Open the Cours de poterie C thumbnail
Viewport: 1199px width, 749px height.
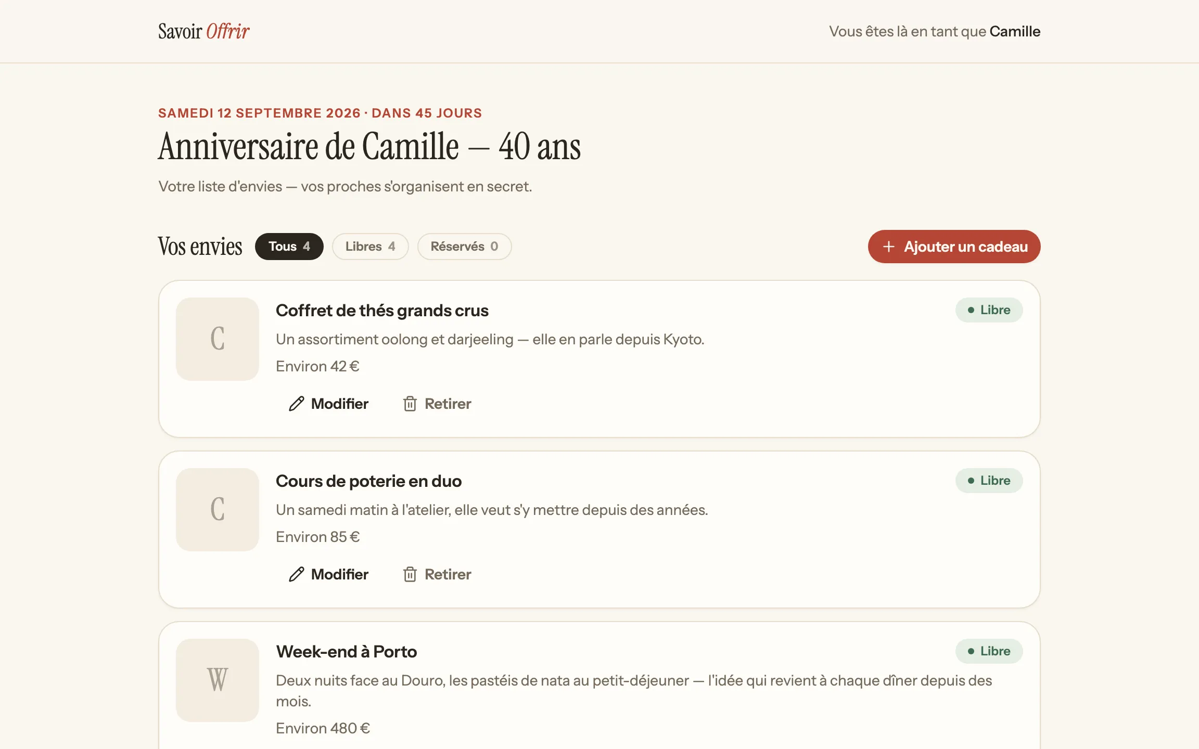pyautogui.click(x=218, y=510)
